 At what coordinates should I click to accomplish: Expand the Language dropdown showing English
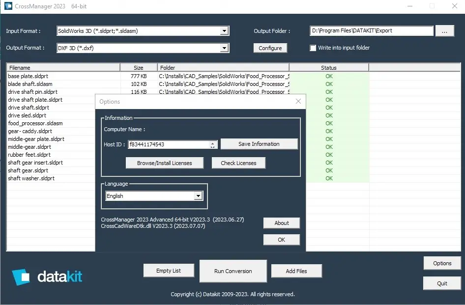tap(198, 196)
